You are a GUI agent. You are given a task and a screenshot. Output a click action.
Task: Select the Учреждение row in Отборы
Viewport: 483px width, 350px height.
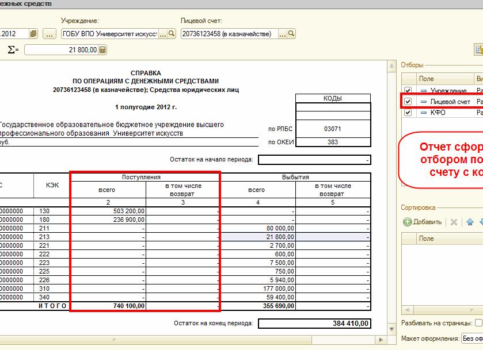(442, 90)
